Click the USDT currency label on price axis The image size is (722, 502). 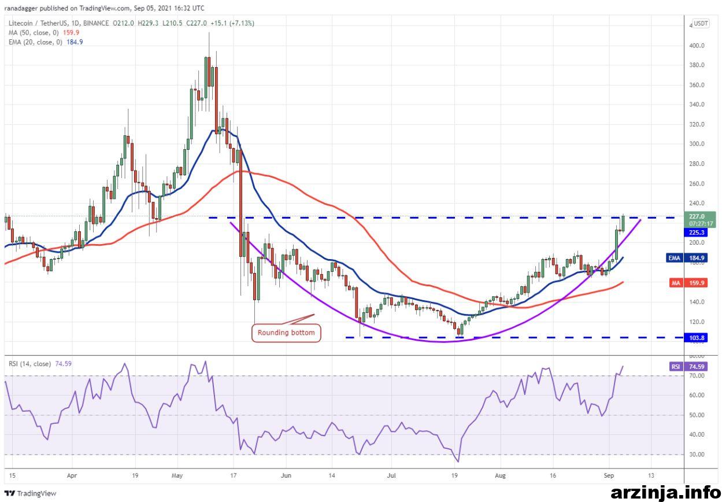pos(701,23)
